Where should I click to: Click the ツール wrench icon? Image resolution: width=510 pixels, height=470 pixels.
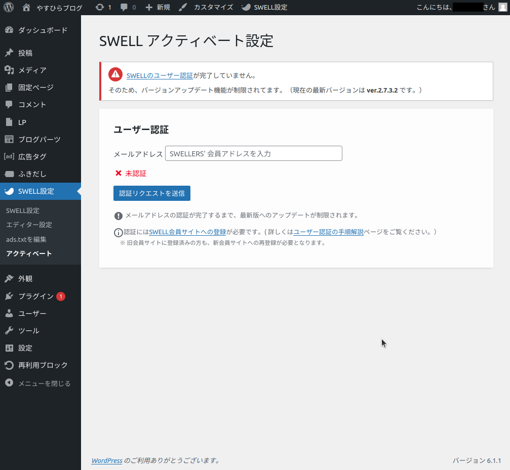tap(9, 331)
